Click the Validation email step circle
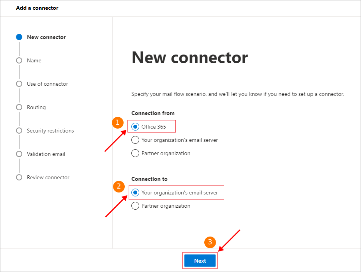This screenshot has height=272, width=361. click(x=19, y=154)
